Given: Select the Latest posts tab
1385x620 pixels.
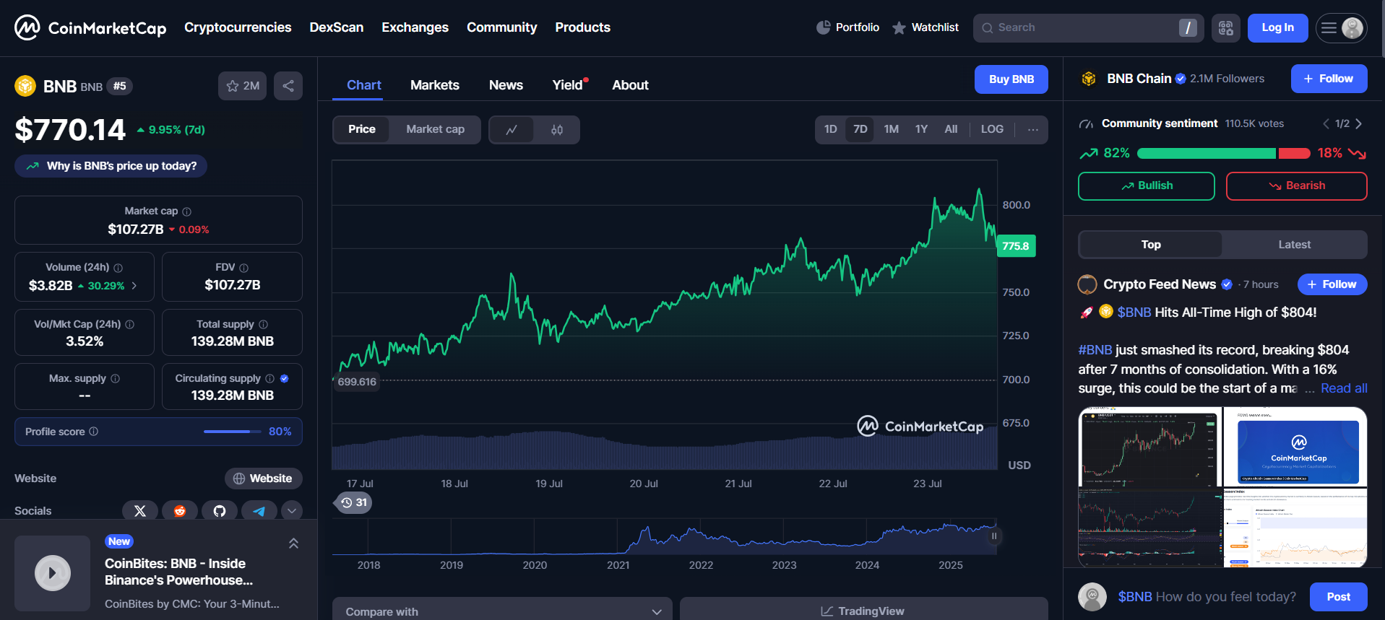Looking at the screenshot, I should (1295, 245).
